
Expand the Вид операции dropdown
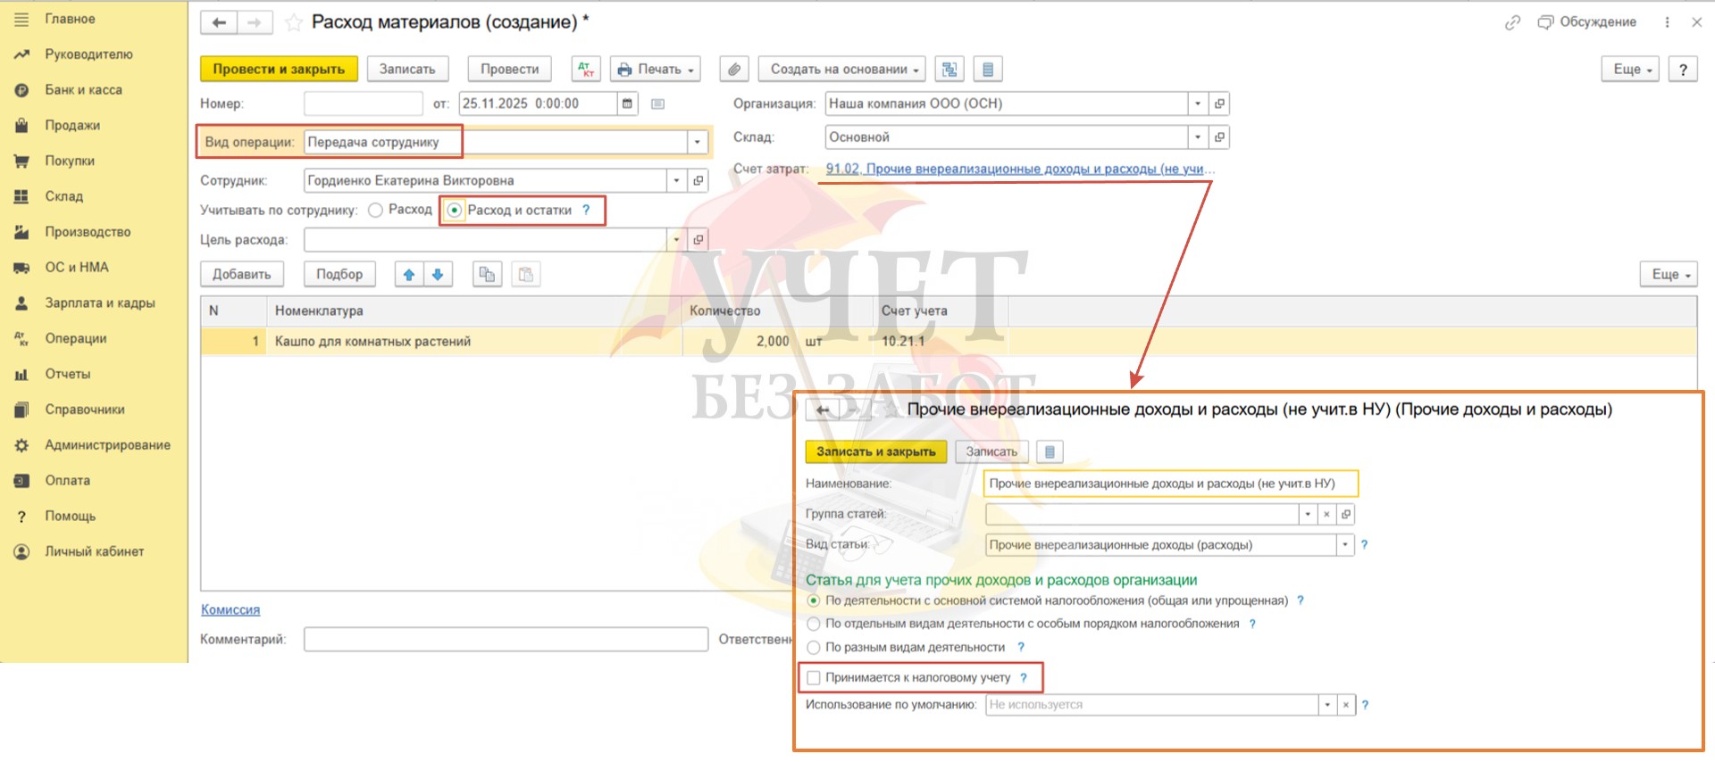698,142
